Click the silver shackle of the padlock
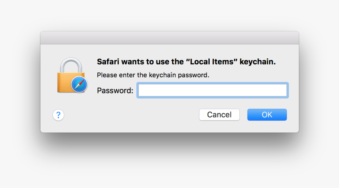 tap(71, 65)
